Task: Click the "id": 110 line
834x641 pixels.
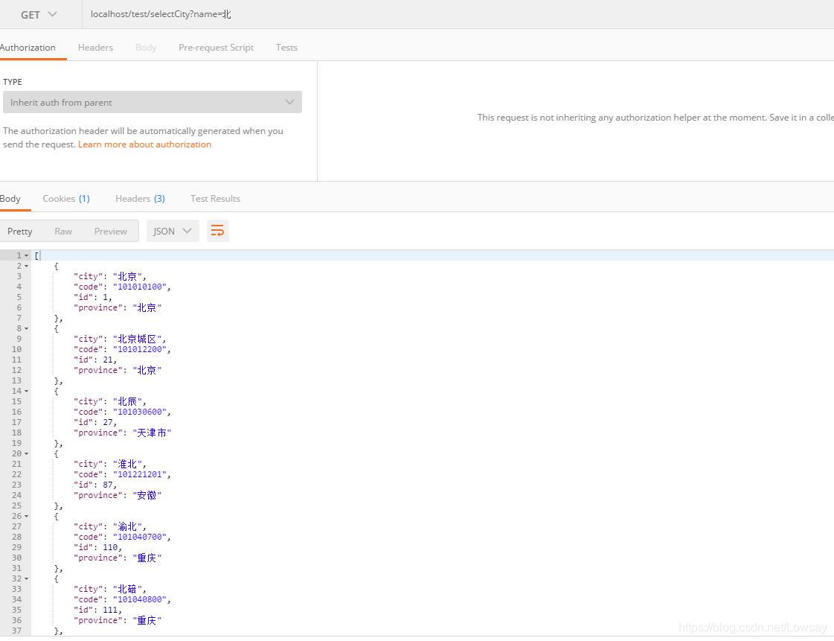Action: 98,548
